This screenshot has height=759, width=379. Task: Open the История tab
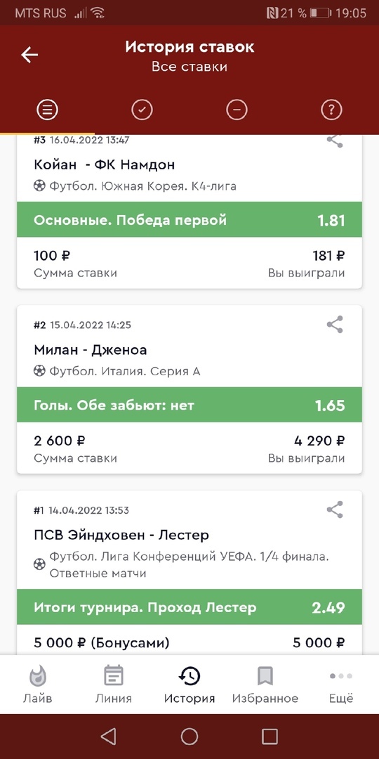(x=189, y=685)
